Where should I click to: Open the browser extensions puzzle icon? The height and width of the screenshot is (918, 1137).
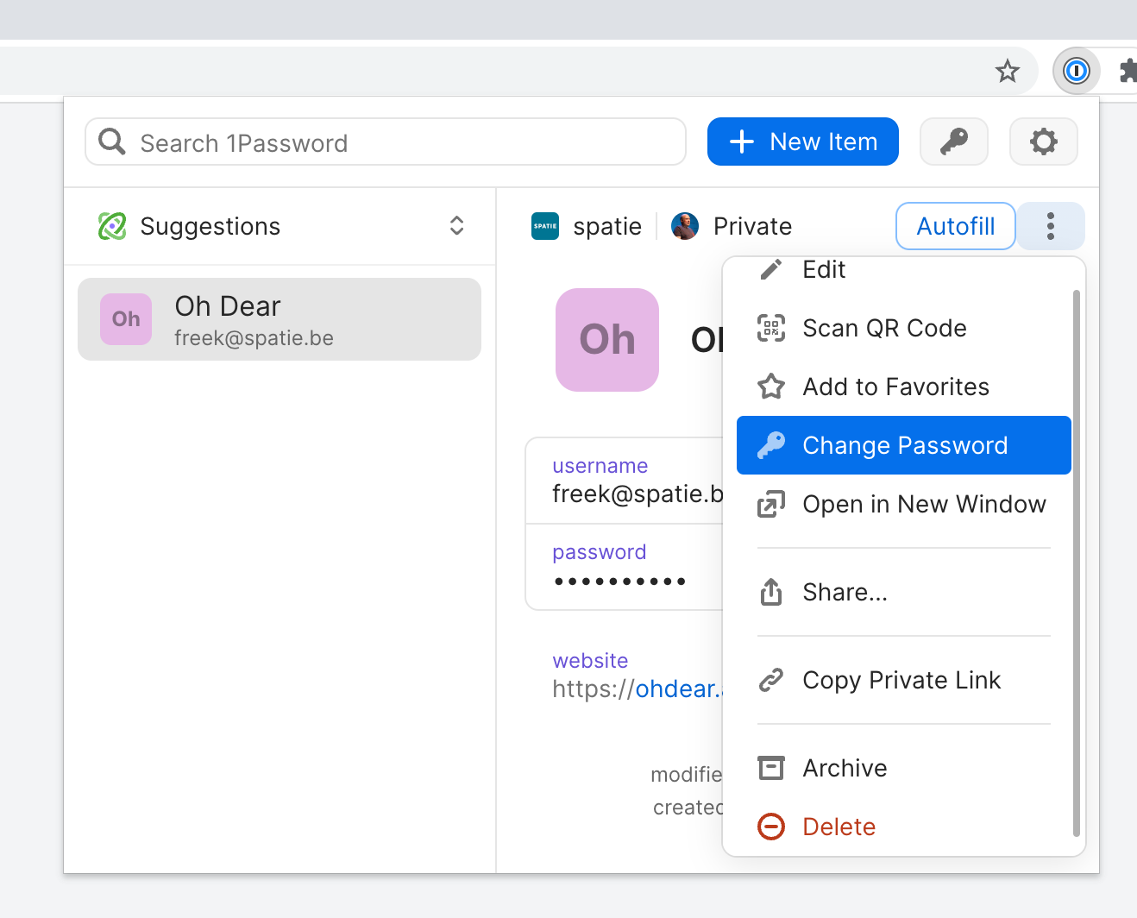(x=1128, y=71)
